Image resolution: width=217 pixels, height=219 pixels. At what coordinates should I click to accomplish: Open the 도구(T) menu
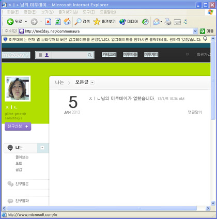point(89,12)
